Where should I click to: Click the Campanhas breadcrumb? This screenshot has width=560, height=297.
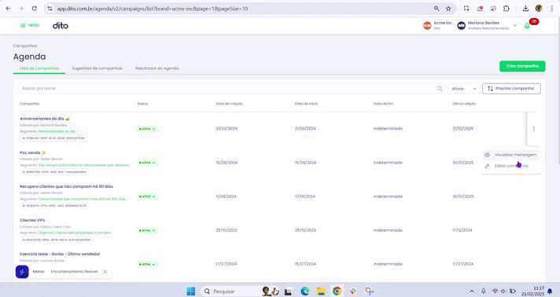[25, 46]
